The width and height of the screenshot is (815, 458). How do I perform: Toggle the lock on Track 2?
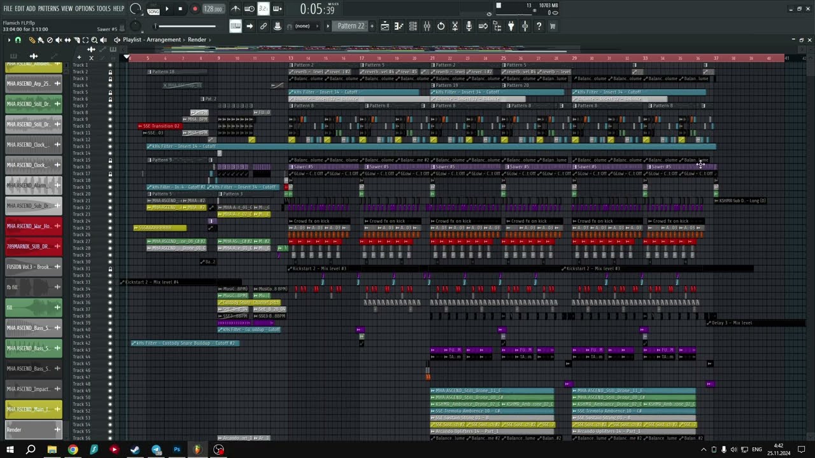(110, 72)
